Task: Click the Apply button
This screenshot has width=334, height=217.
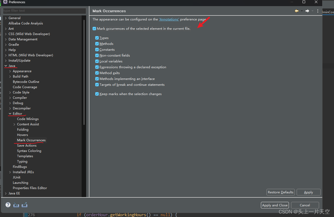Action: pos(308,192)
